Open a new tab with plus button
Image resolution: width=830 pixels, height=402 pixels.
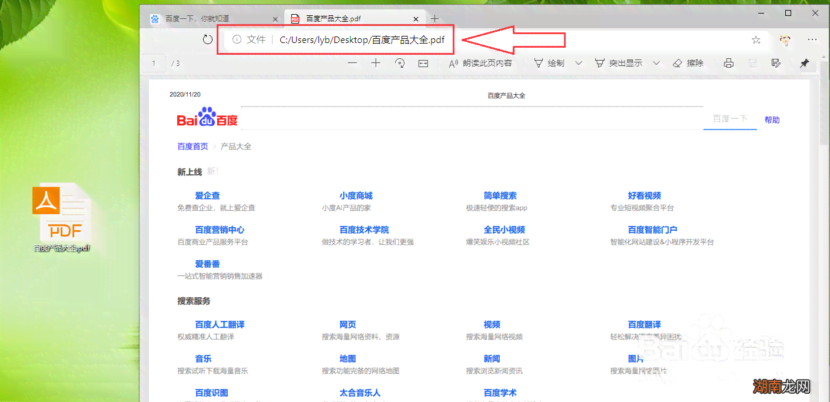(434, 19)
